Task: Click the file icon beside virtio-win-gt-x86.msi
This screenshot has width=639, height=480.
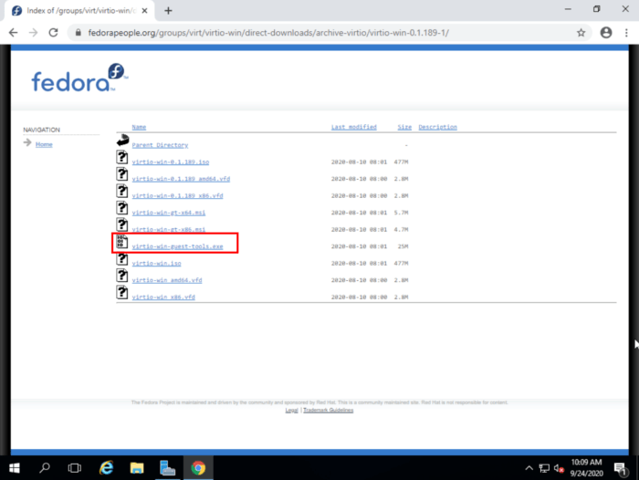Action: click(x=121, y=224)
